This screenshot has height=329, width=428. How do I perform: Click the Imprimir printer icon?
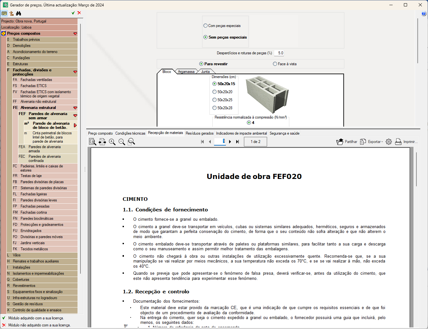tap(398, 142)
